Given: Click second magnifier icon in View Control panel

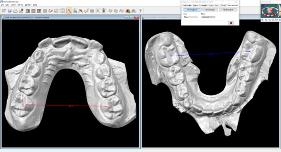Looking at the screenshot, I should click(266, 20).
